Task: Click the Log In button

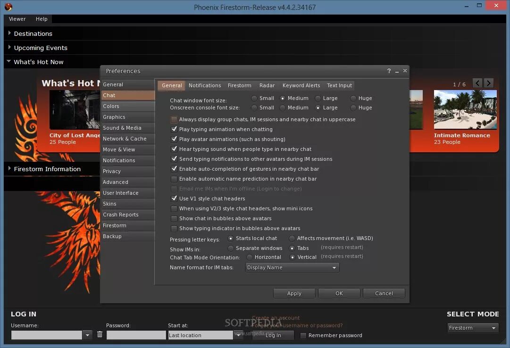Action: [273, 335]
